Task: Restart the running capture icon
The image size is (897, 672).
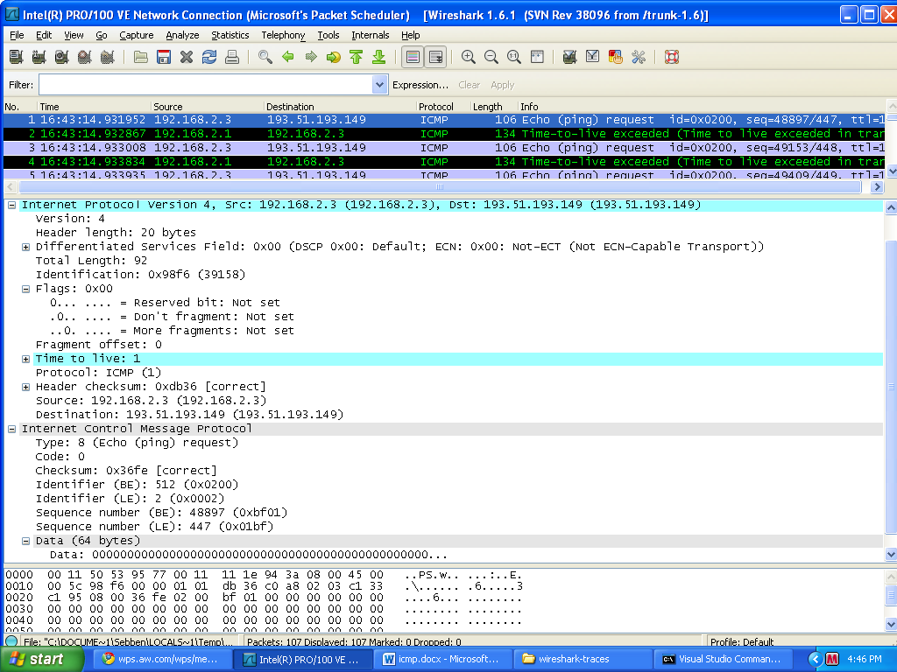Action: pyautogui.click(x=108, y=57)
